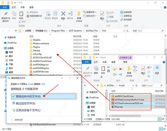Select acdIDWriter.exe in the 13.0 window list

(39, 72)
